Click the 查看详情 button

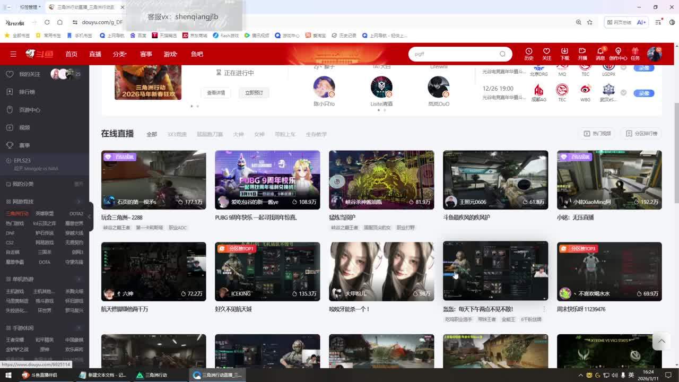coord(215,93)
